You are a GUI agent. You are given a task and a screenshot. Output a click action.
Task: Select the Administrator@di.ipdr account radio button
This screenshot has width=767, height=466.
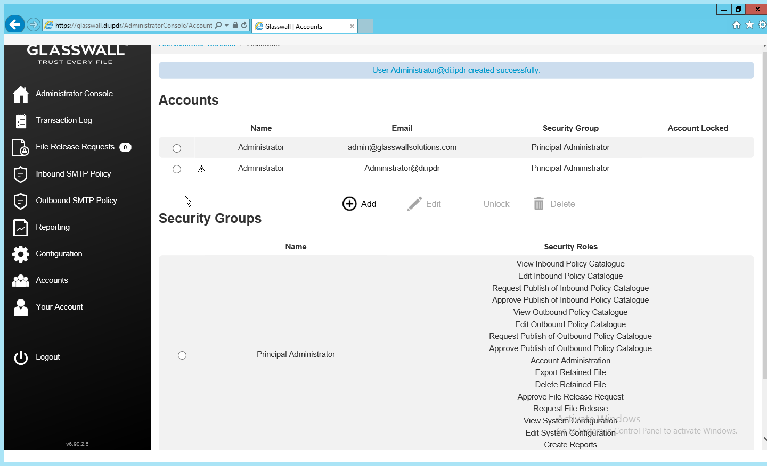click(x=177, y=169)
